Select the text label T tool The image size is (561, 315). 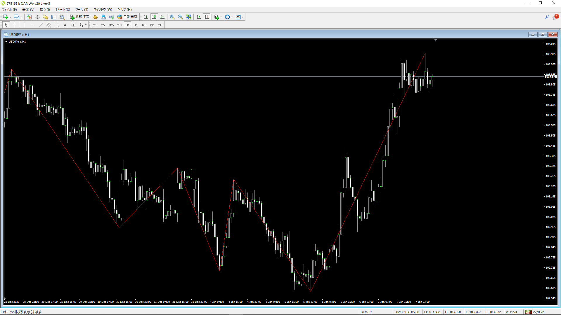[x=73, y=25]
